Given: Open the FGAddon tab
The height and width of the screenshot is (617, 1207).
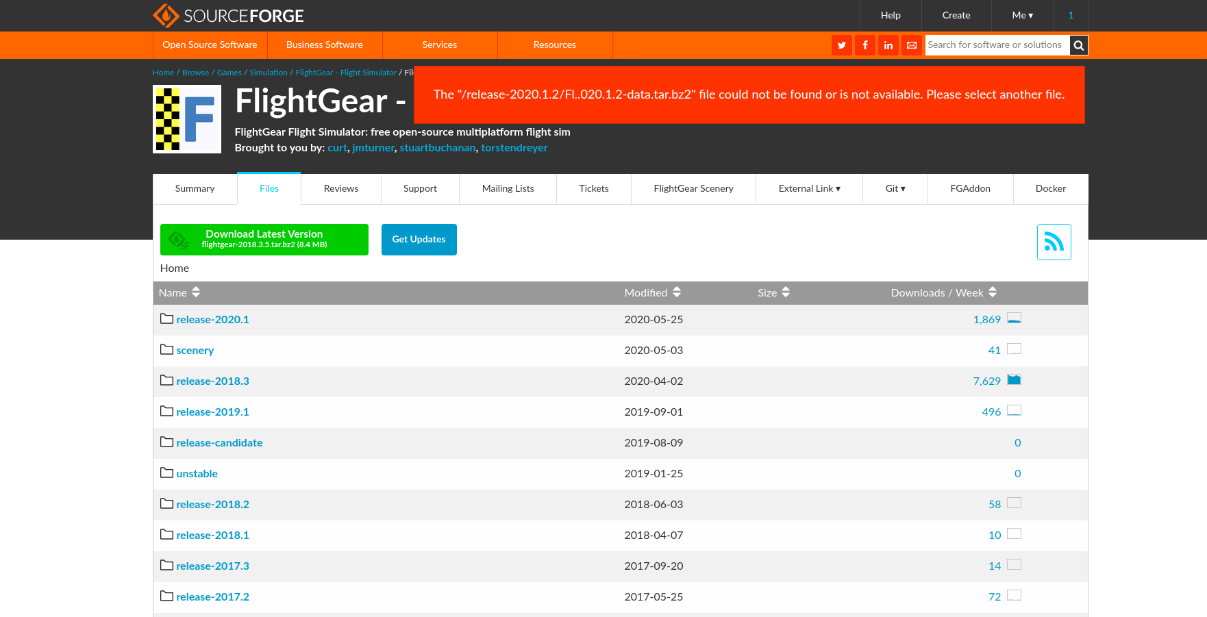Looking at the screenshot, I should click(970, 188).
